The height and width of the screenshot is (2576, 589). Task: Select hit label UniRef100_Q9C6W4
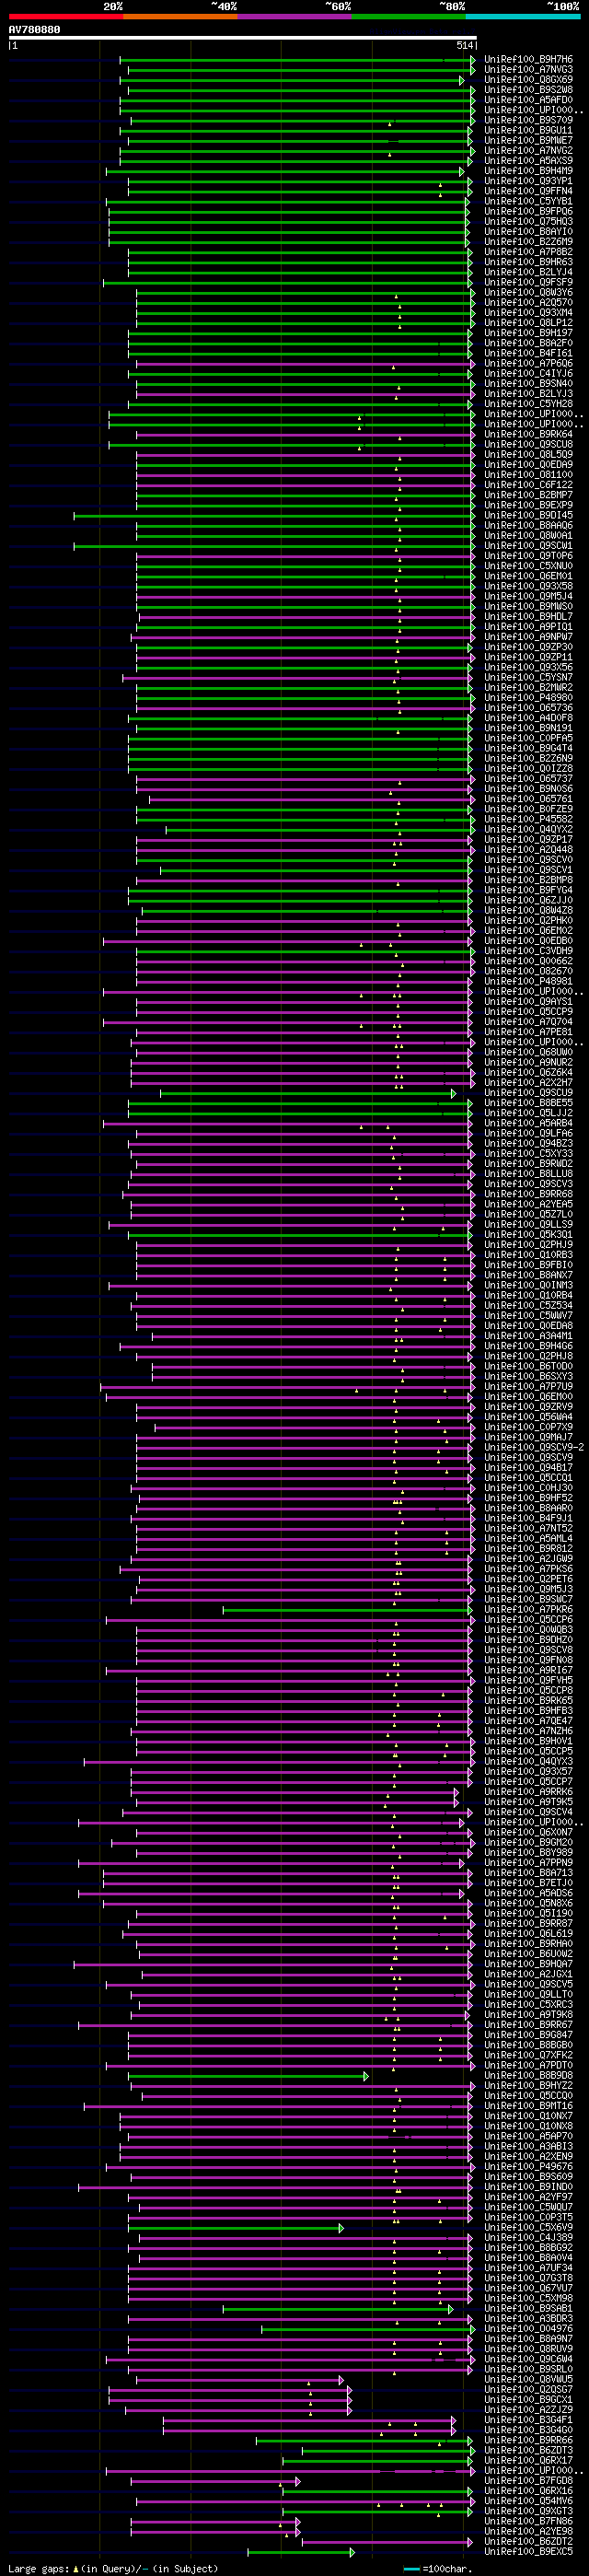529,2359
